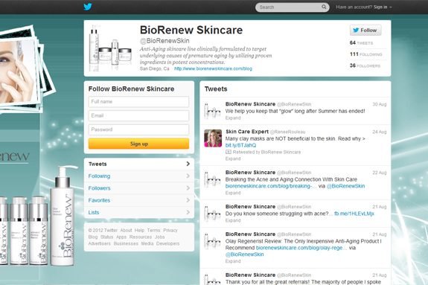The image size is (428, 285).
Task: Open the Apps footer link
Action: pyautogui.click(x=121, y=237)
